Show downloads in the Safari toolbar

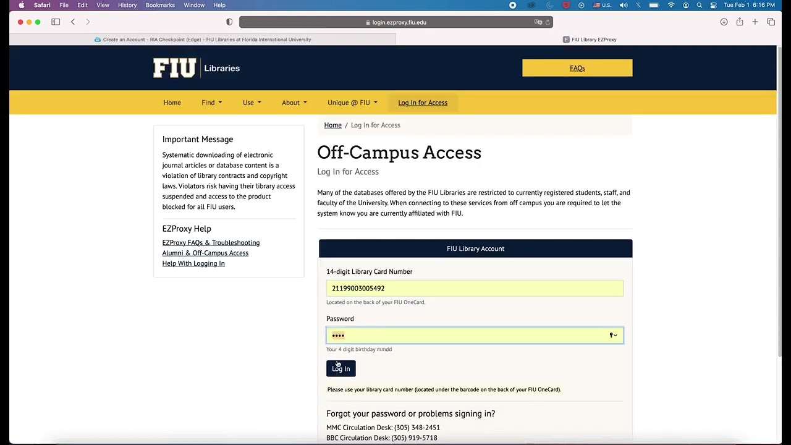(x=724, y=22)
